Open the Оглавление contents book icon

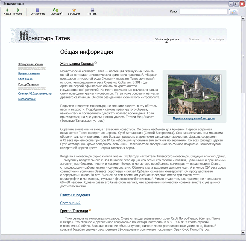38,10
